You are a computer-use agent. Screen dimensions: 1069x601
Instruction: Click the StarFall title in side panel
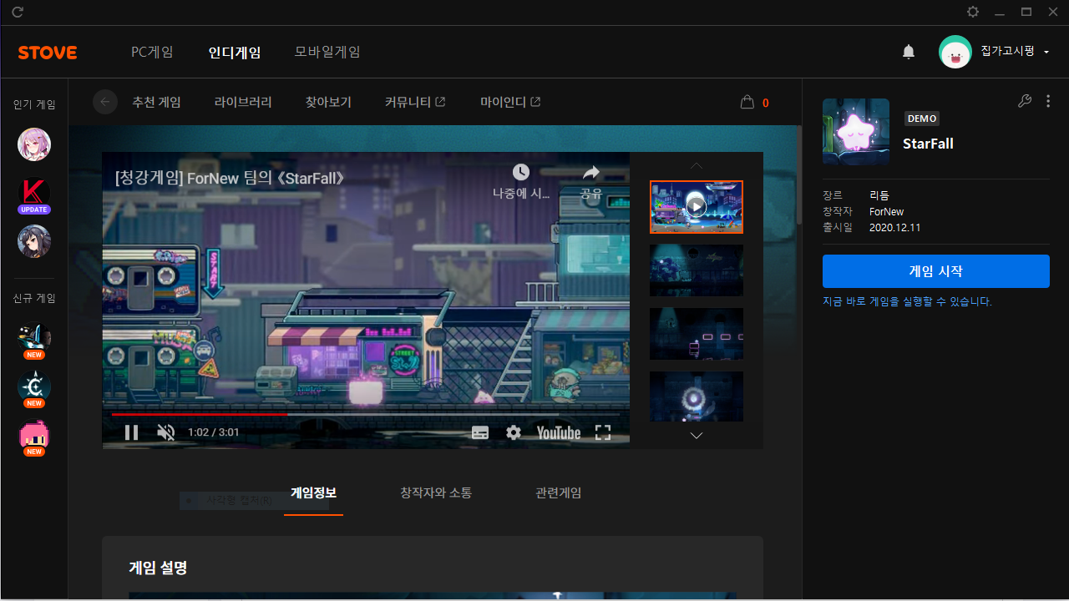tap(928, 144)
